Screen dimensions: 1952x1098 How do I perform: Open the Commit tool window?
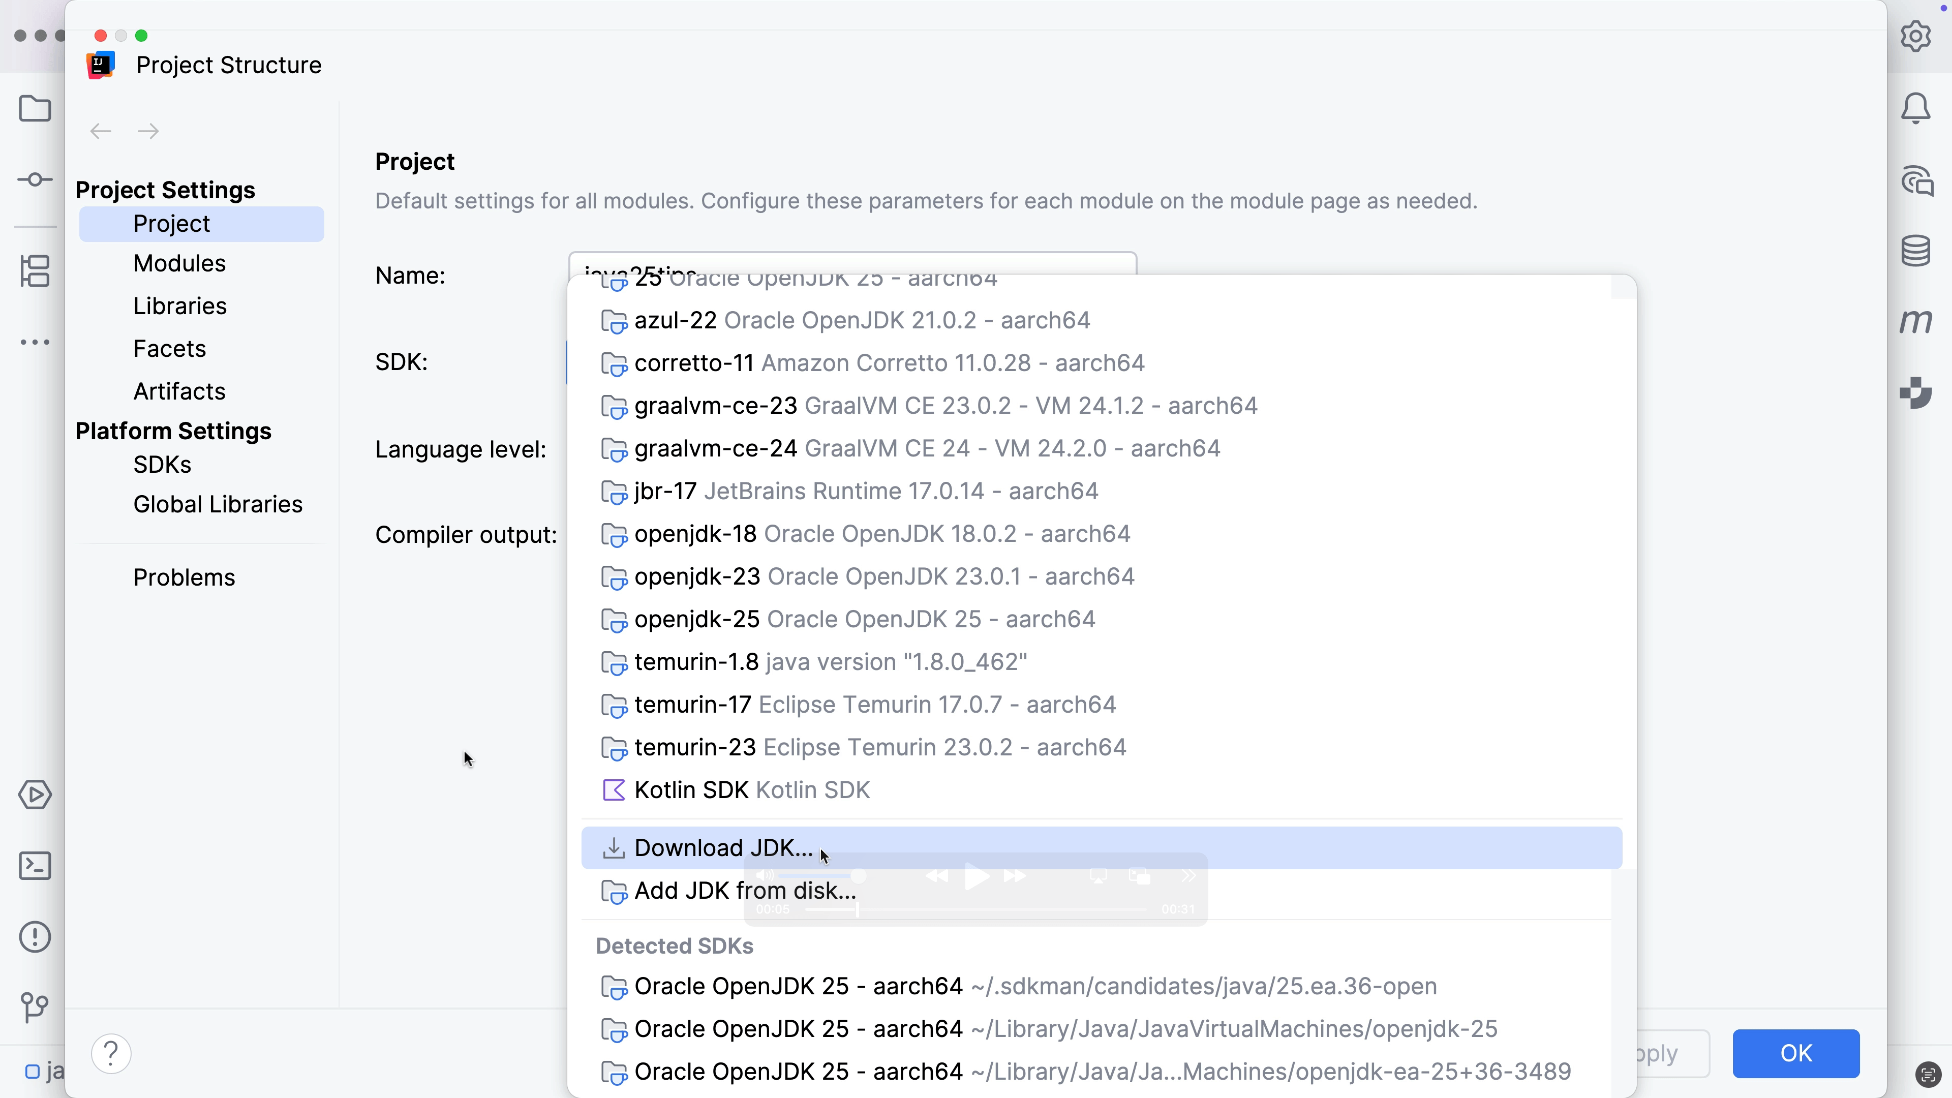pos(34,179)
